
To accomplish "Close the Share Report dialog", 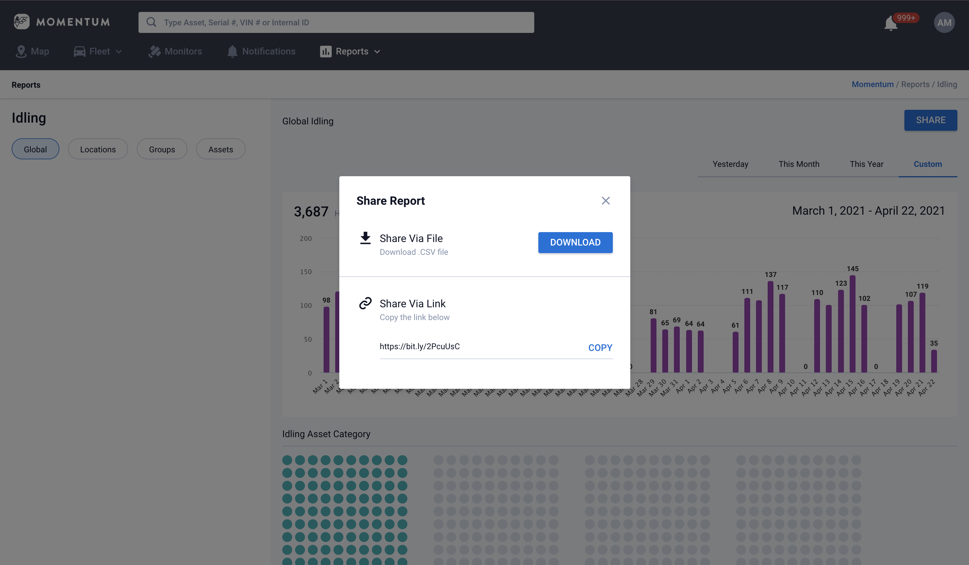I will click(606, 201).
